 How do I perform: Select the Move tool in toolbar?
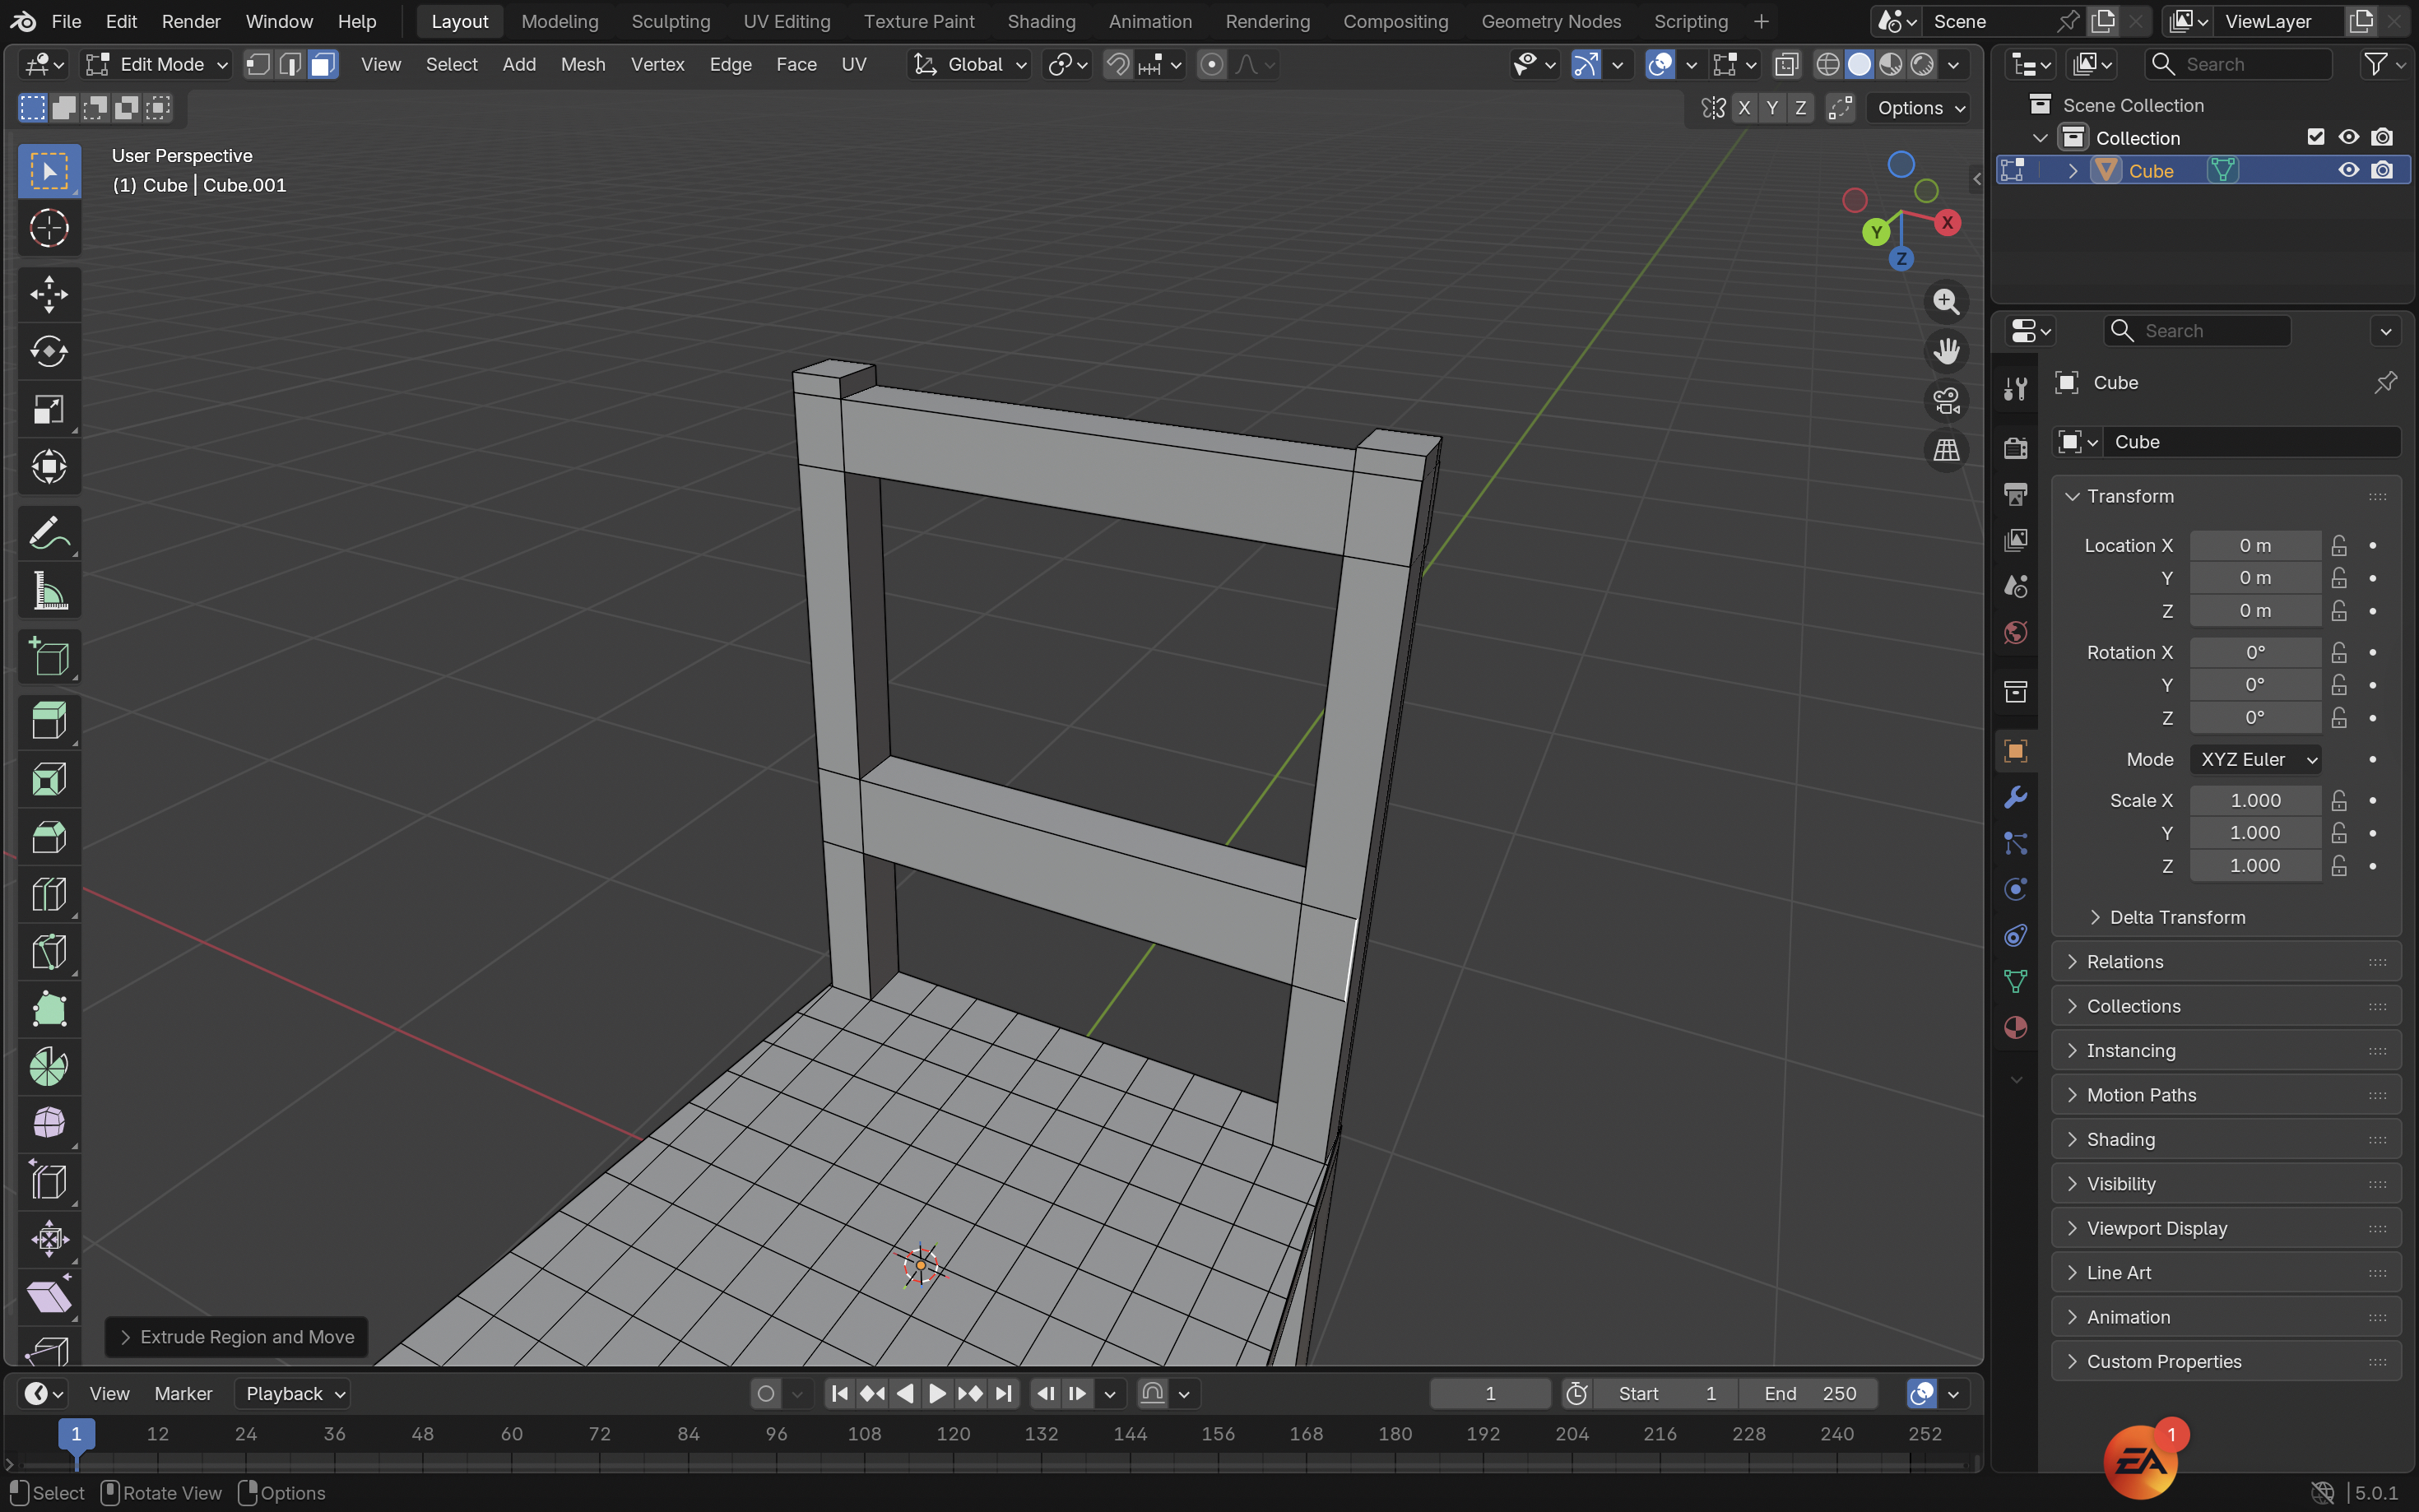pyautogui.click(x=48, y=294)
